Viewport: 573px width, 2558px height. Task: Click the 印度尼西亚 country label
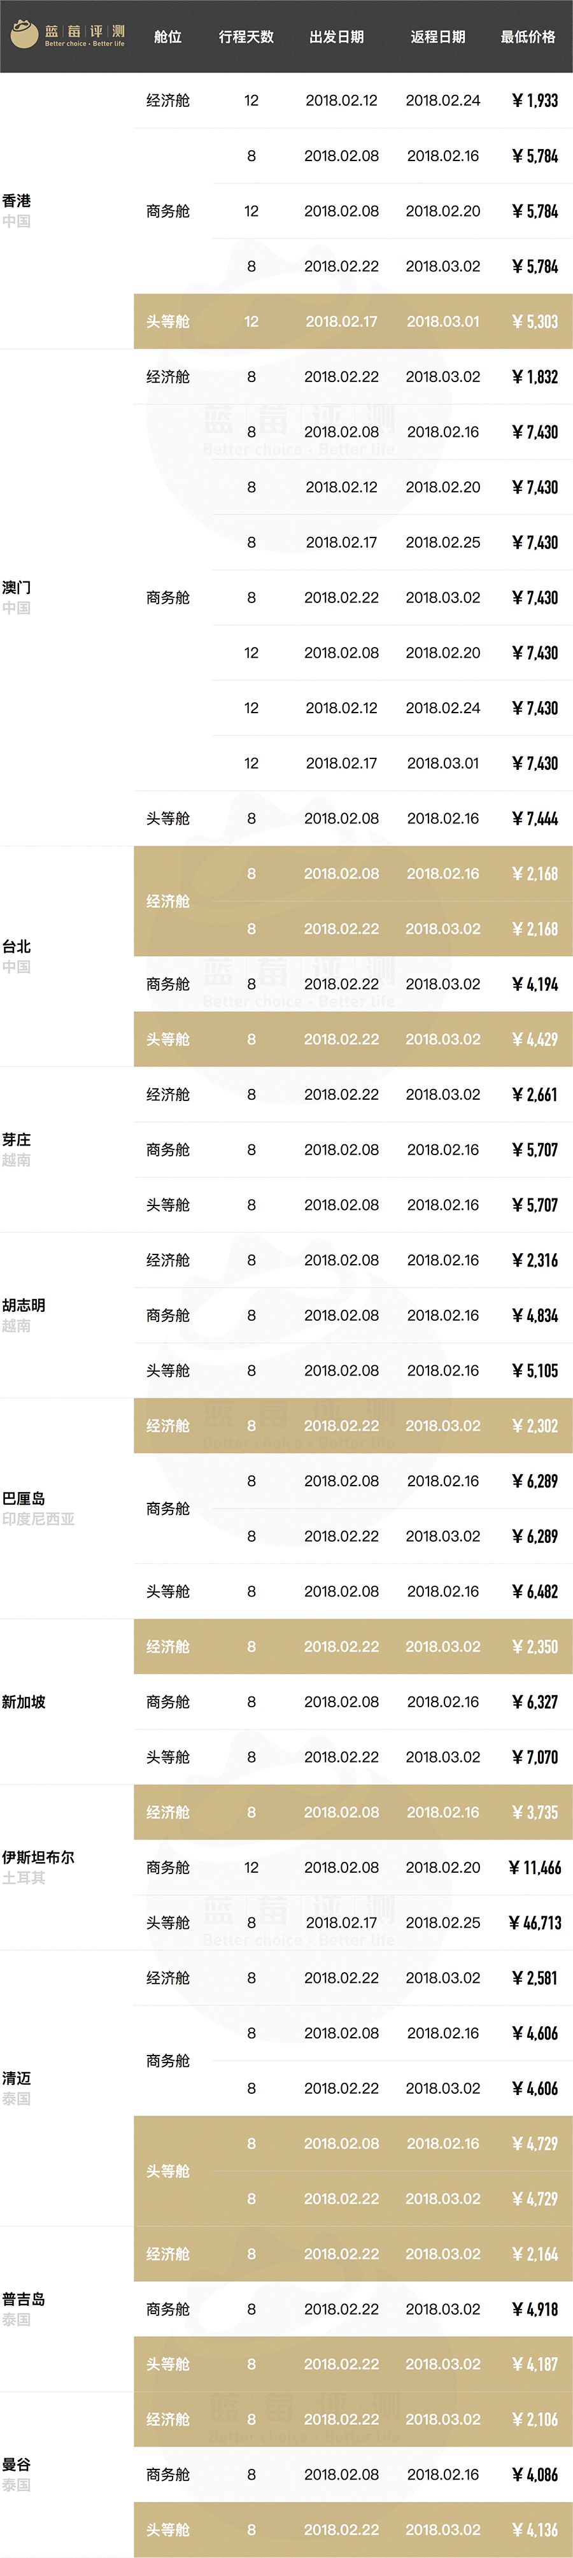click(38, 1519)
